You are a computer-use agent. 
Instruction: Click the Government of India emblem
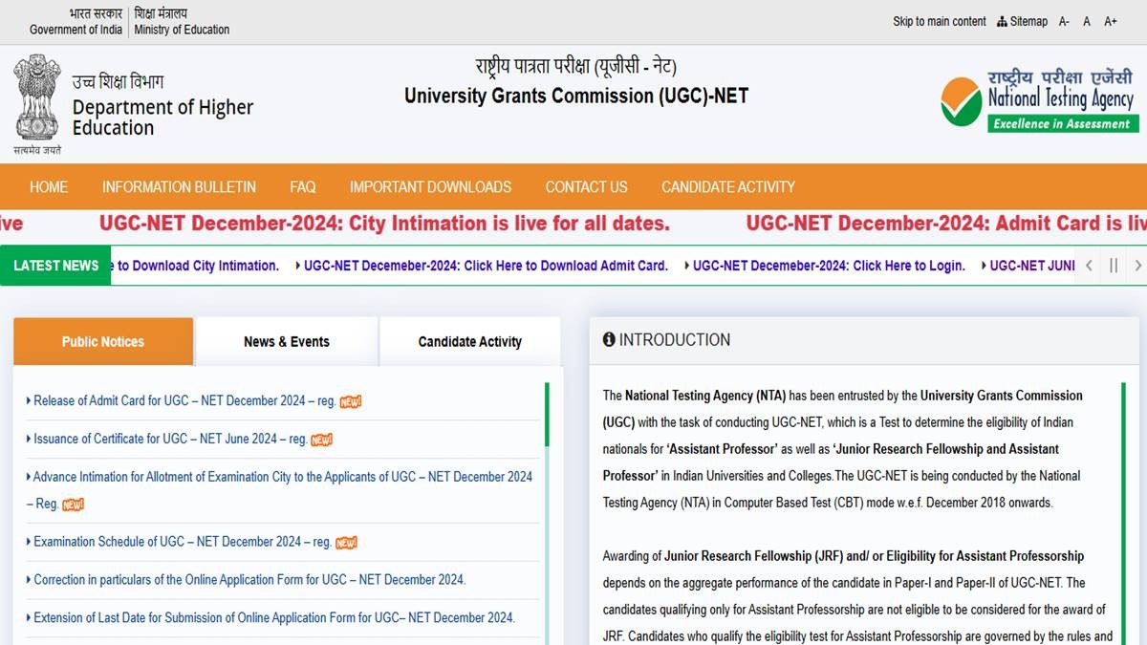37,98
